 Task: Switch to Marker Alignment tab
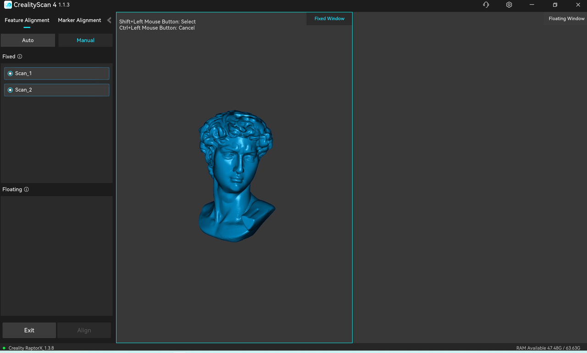(79, 20)
